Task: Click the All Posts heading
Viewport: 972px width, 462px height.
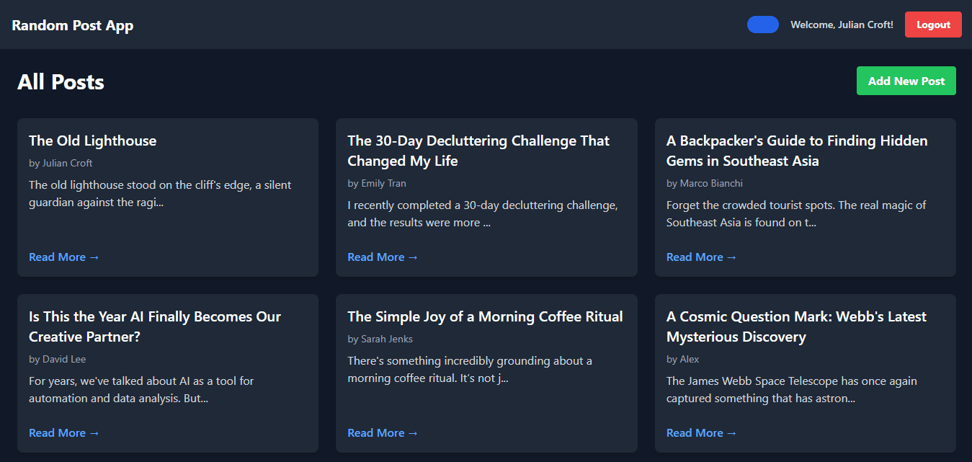Action: coord(61,81)
